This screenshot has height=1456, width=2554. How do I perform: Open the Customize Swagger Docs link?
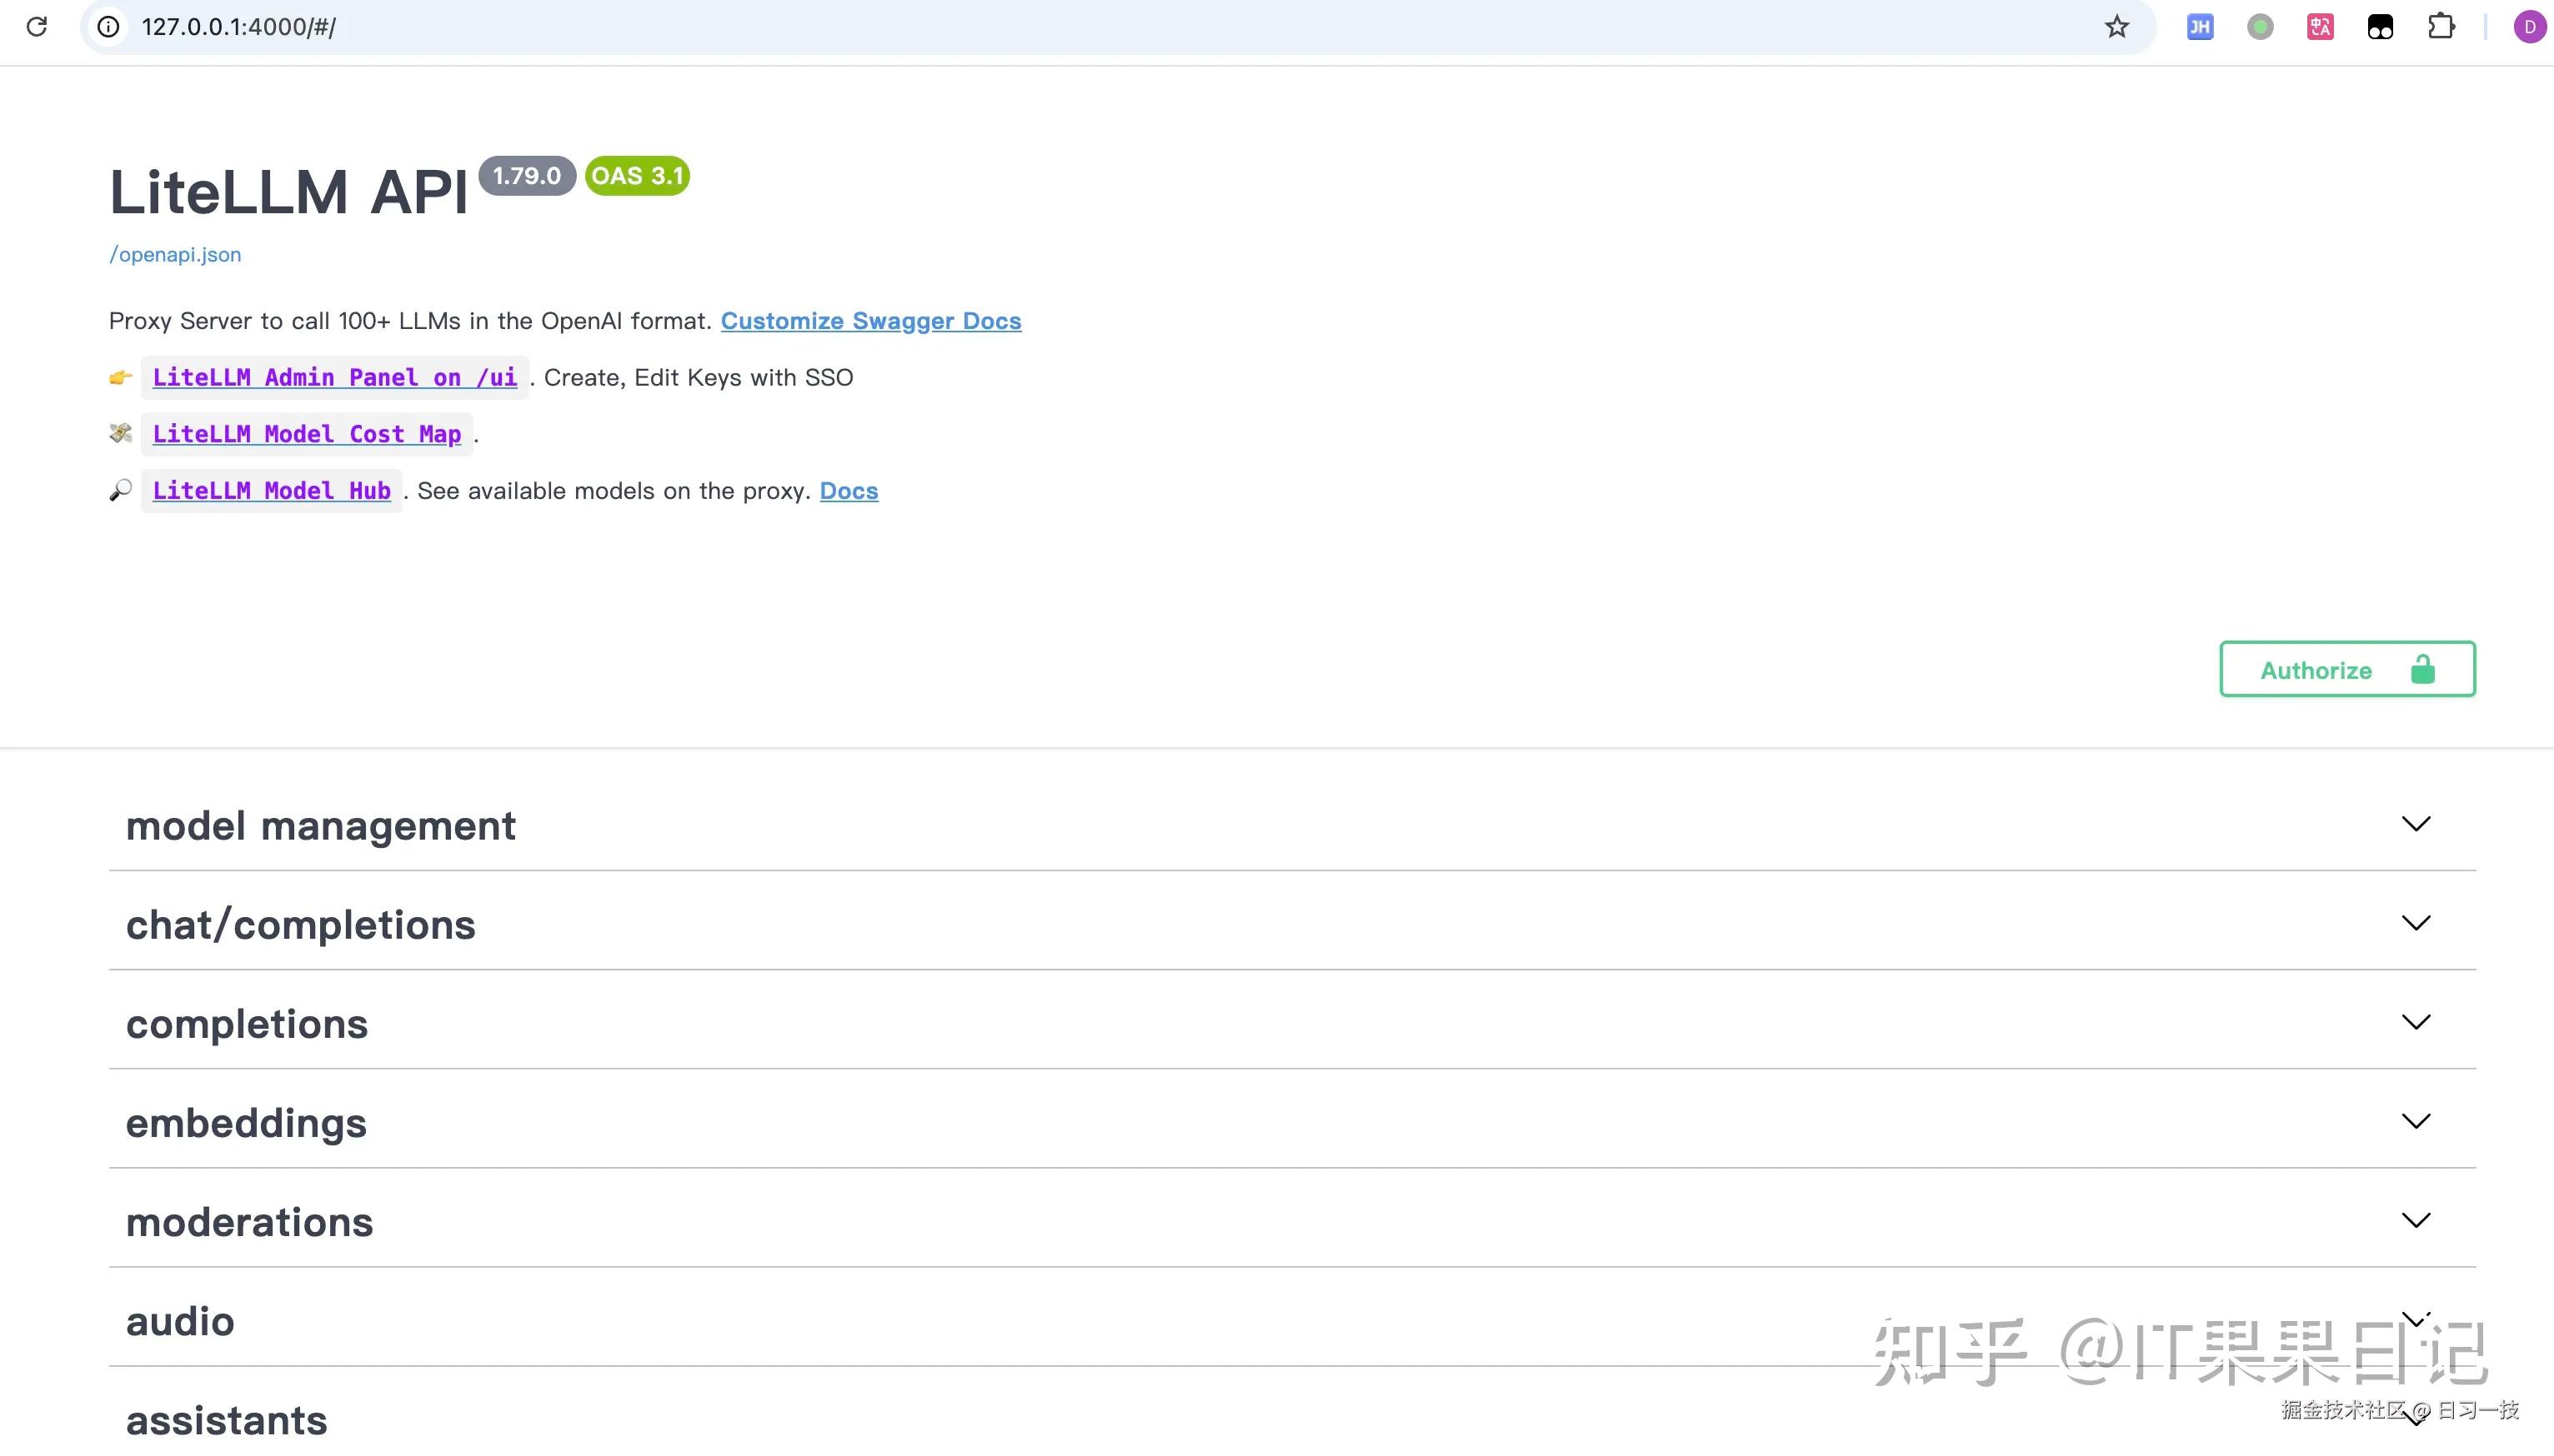click(x=870, y=321)
